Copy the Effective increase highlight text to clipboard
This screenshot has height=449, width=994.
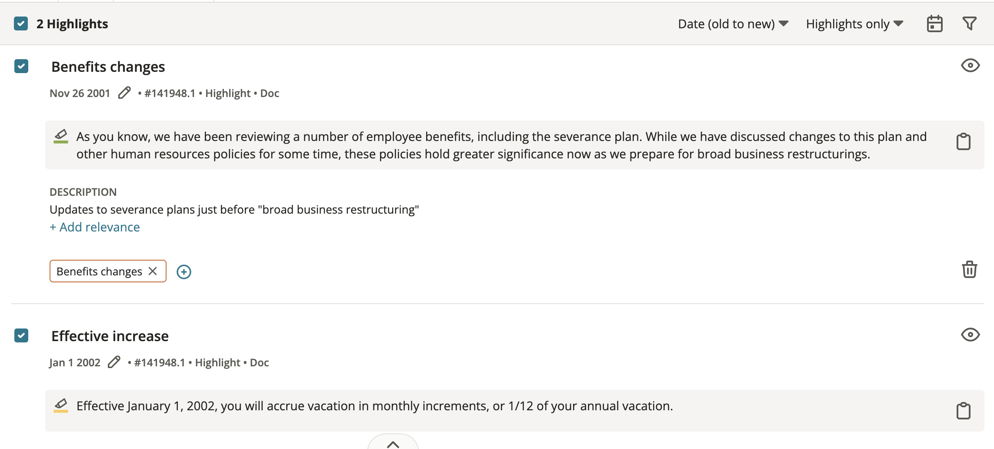tap(964, 411)
